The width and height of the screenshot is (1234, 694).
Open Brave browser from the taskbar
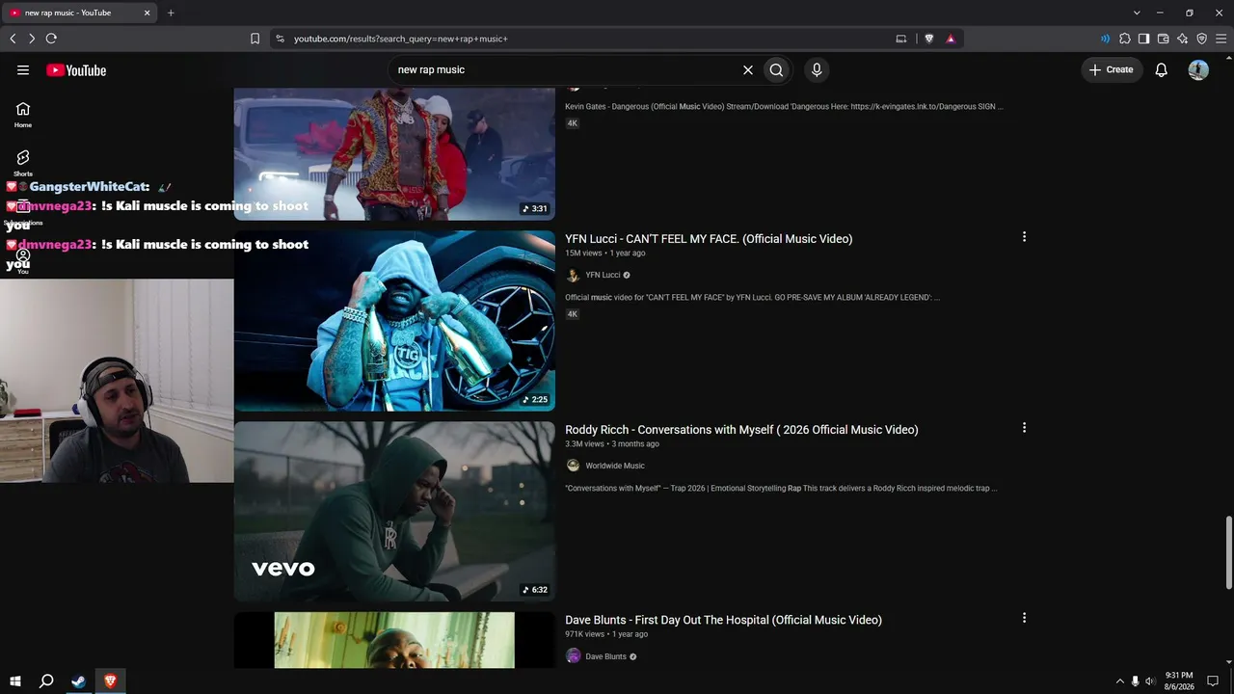pyautogui.click(x=110, y=681)
